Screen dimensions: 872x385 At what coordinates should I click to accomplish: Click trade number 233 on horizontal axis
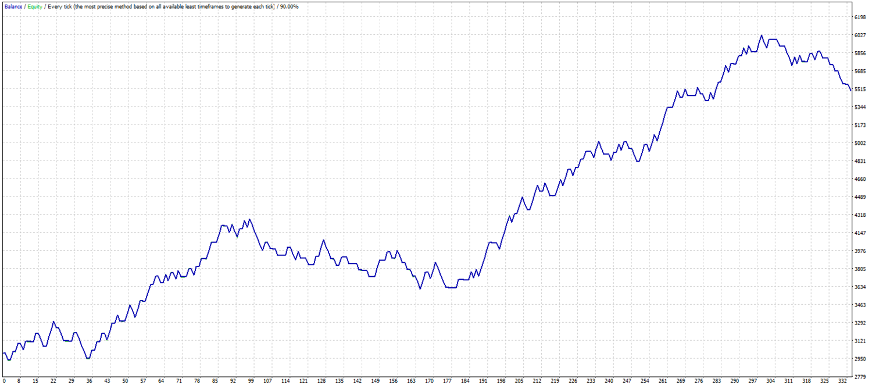coord(591,381)
